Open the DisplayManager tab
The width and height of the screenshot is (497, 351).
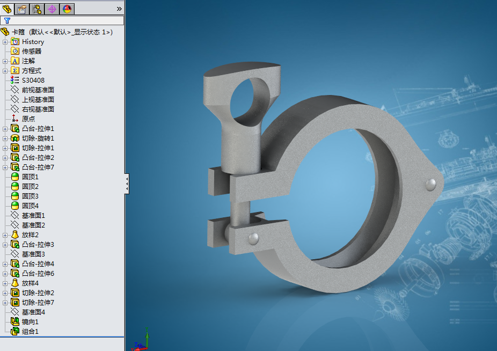click(67, 9)
